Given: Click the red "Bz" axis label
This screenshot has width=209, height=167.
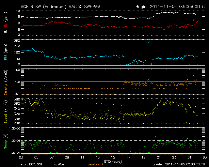Looking at the screenshot, I should (x=6, y=25).
